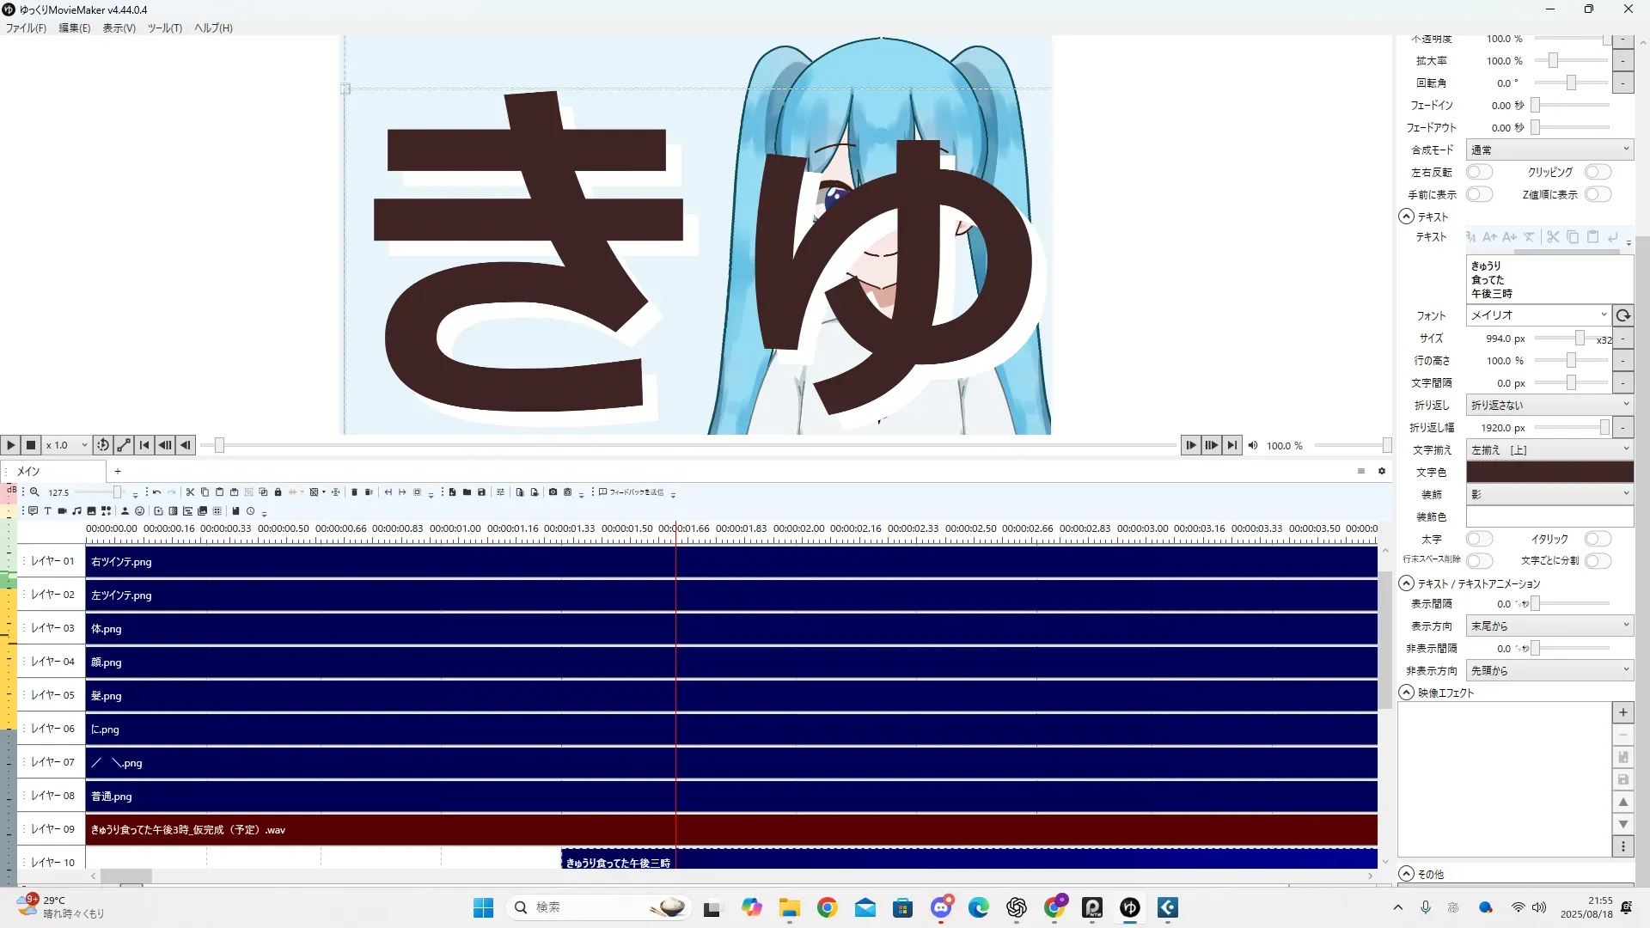Click the lock icon in timeline toolbar
The image size is (1650, 928).
pos(278,492)
